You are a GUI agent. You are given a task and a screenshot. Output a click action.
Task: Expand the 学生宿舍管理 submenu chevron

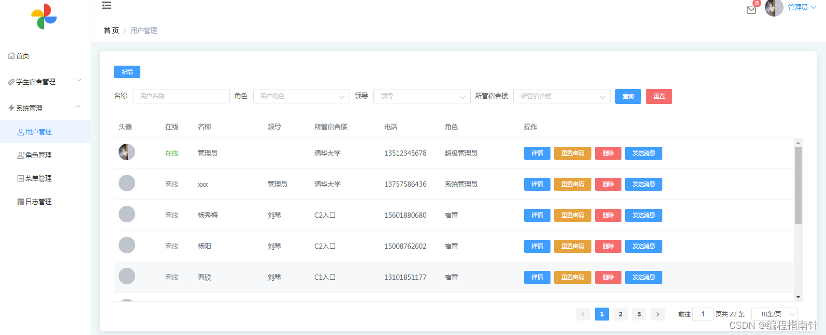[x=79, y=80]
